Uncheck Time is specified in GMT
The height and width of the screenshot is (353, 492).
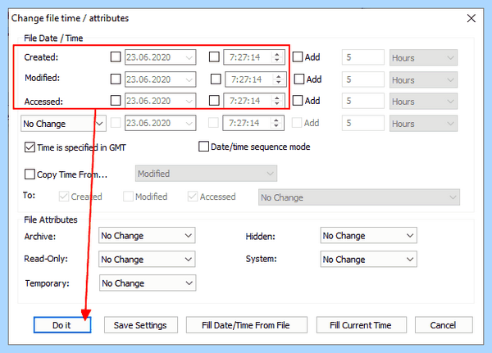click(30, 147)
